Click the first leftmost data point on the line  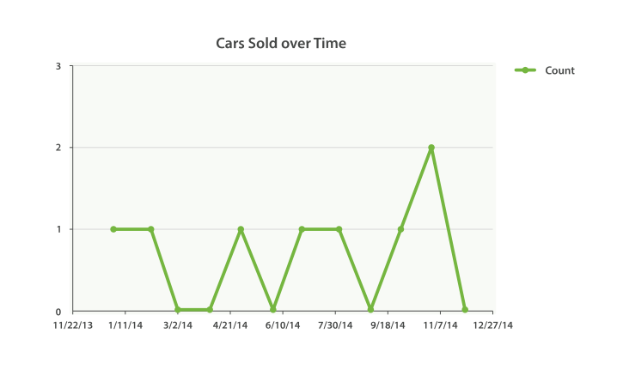tap(113, 229)
